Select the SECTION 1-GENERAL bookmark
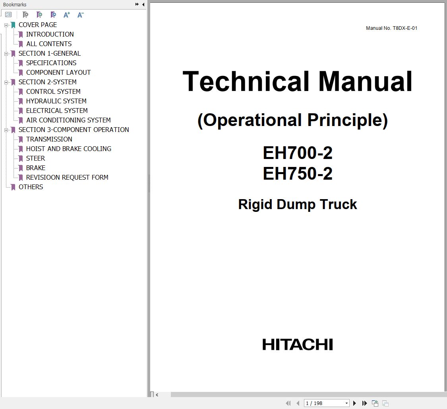This screenshot has height=409, width=447. coord(50,53)
